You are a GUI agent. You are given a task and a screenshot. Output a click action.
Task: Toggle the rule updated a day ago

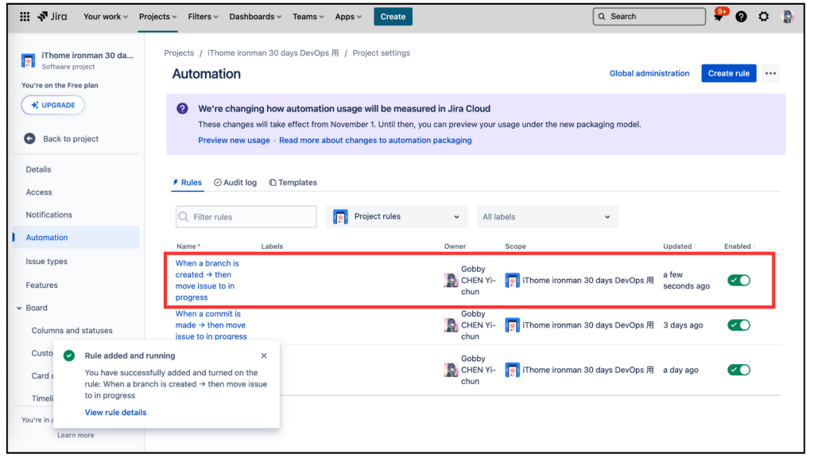[738, 370]
